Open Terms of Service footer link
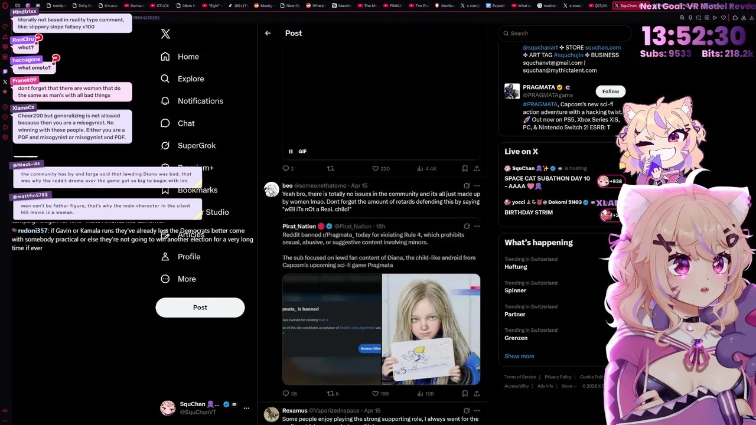 [x=520, y=377]
